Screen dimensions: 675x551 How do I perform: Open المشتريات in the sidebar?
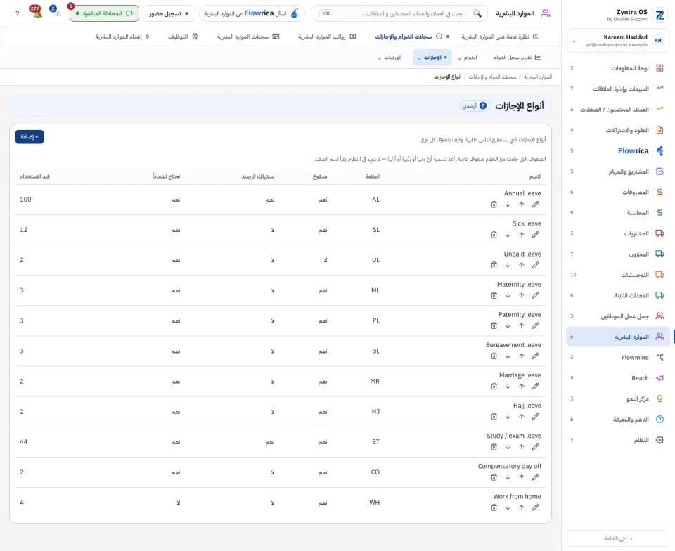tap(618, 233)
